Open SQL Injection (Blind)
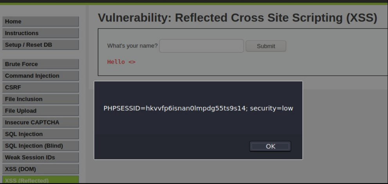Screen dimensions: 388x184 (x=41, y=146)
